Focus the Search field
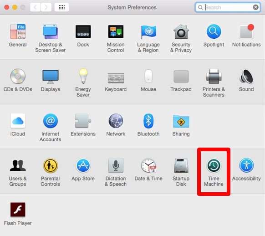265x236 pixels. [x=228, y=7]
